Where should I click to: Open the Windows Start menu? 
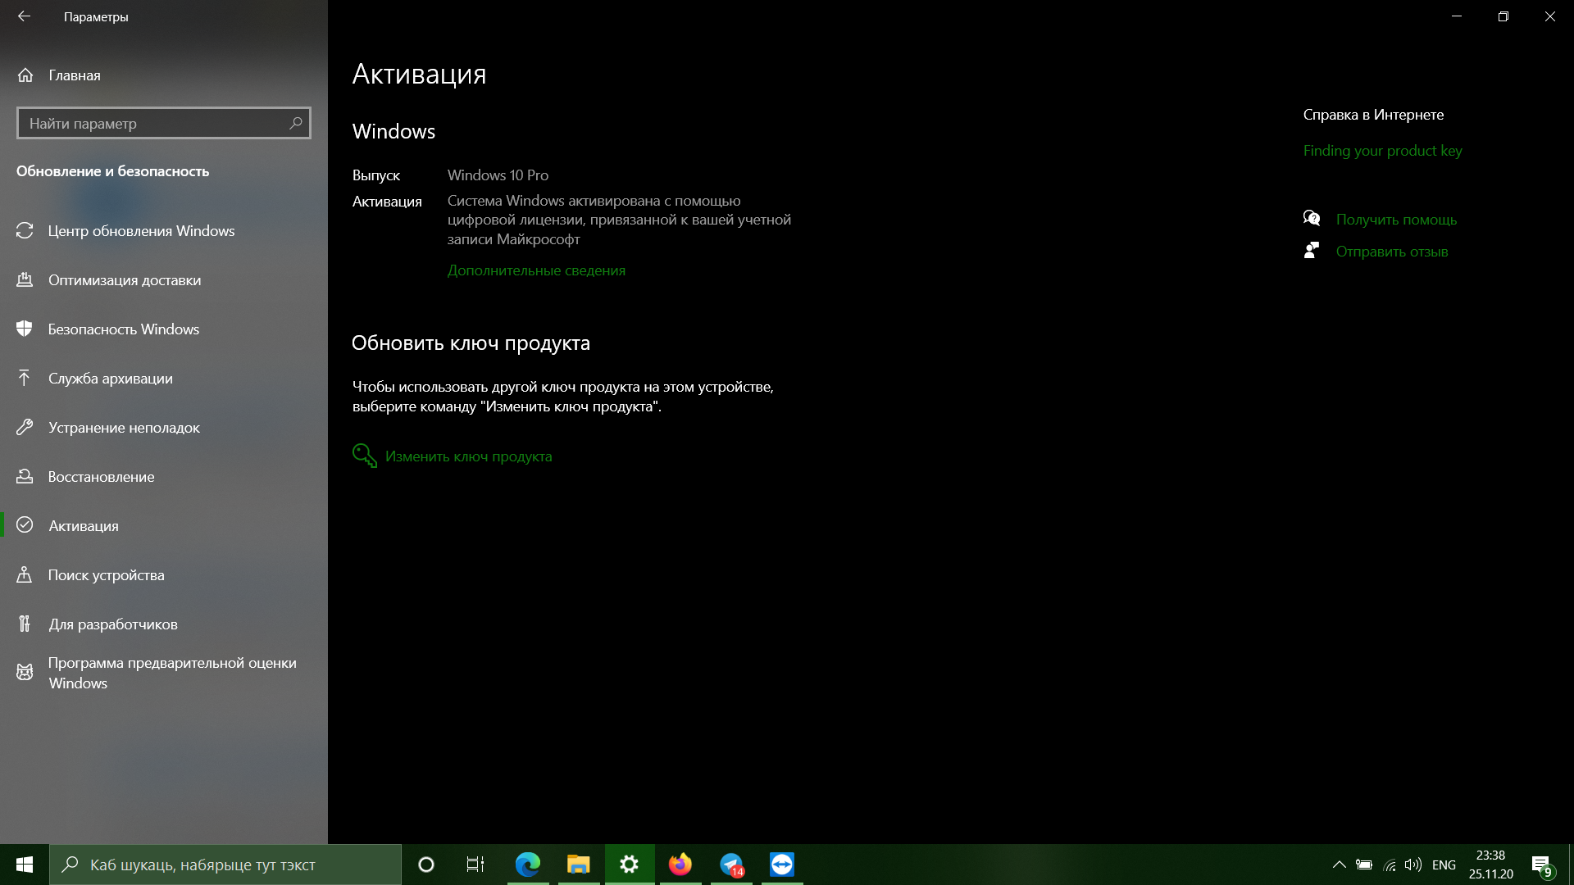point(25,865)
